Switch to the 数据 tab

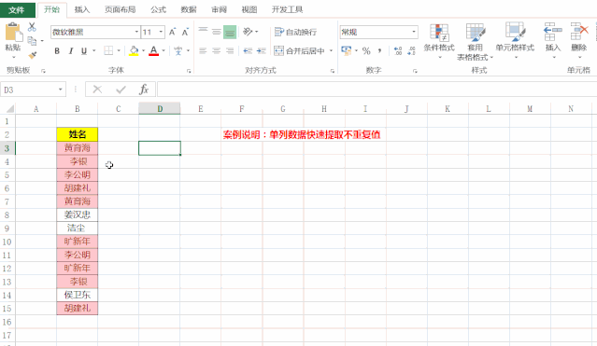(189, 9)
